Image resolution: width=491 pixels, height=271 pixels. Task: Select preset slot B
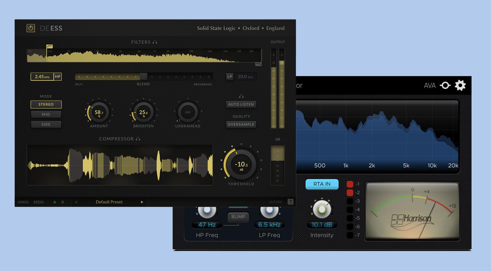(63, 202)
